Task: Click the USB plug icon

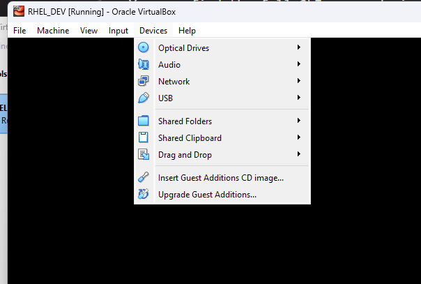Action: pos(144,98)
